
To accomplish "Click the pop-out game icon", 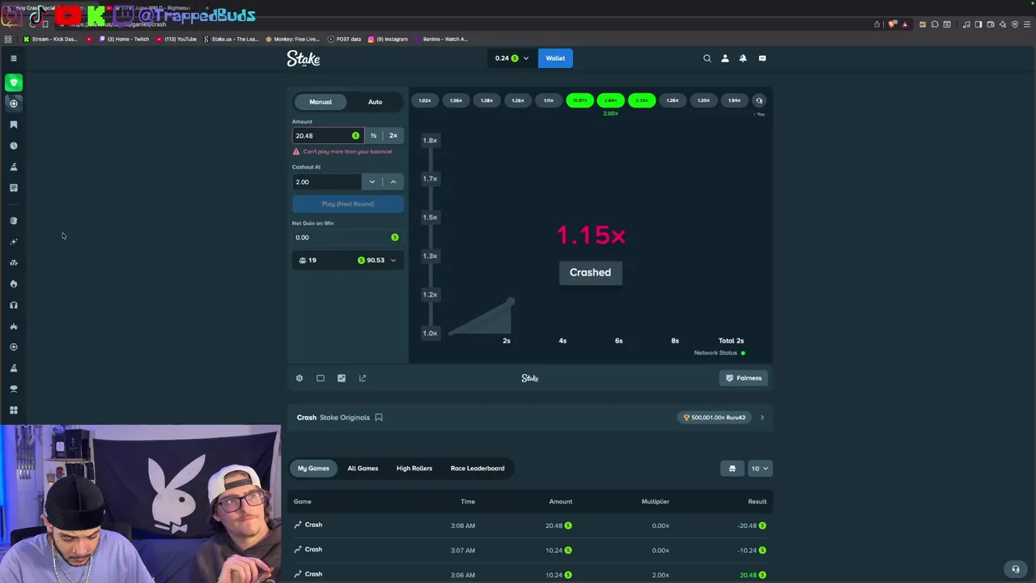I will (363, 378).
